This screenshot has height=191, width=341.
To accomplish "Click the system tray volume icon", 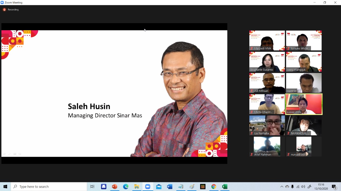I will 303,187.
